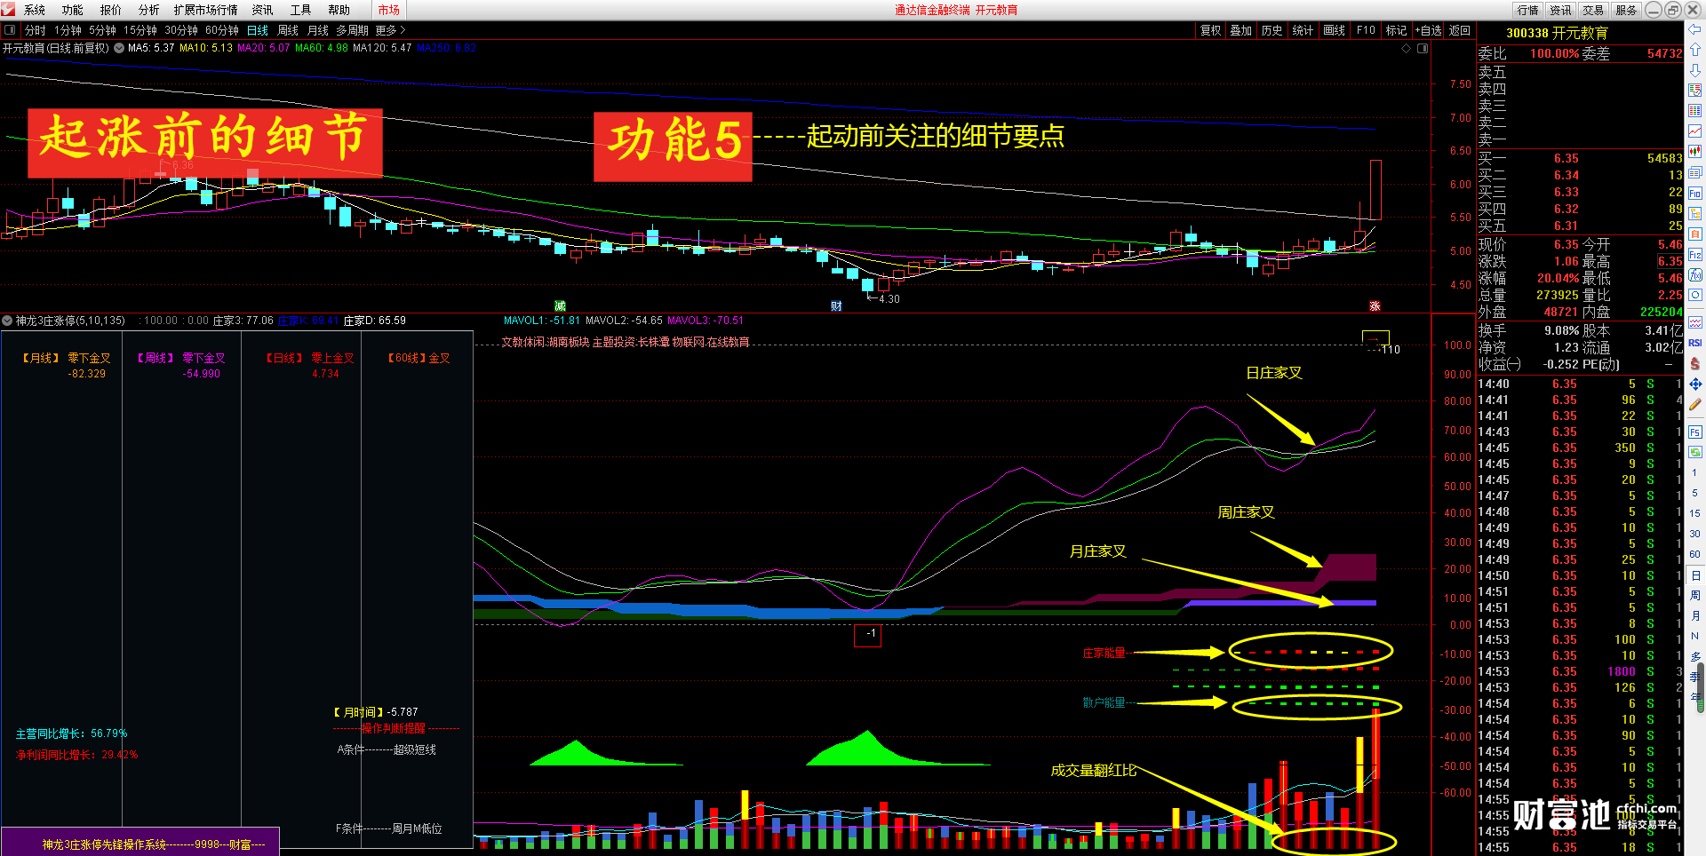Image resolution: width=1706 pixels, height=856 pixels.
Task: Open the 画线 drawing tools
Action: coord(1334,30)
